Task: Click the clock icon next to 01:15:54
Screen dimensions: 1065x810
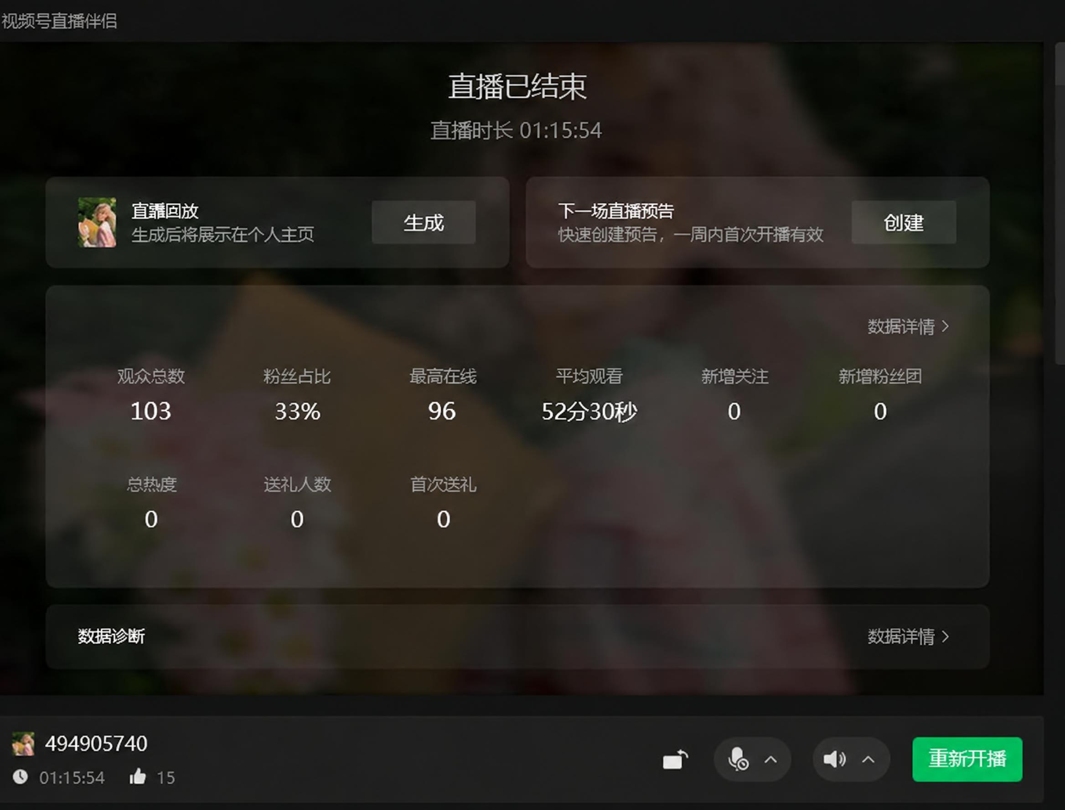Action: click(x=20, y=777)
